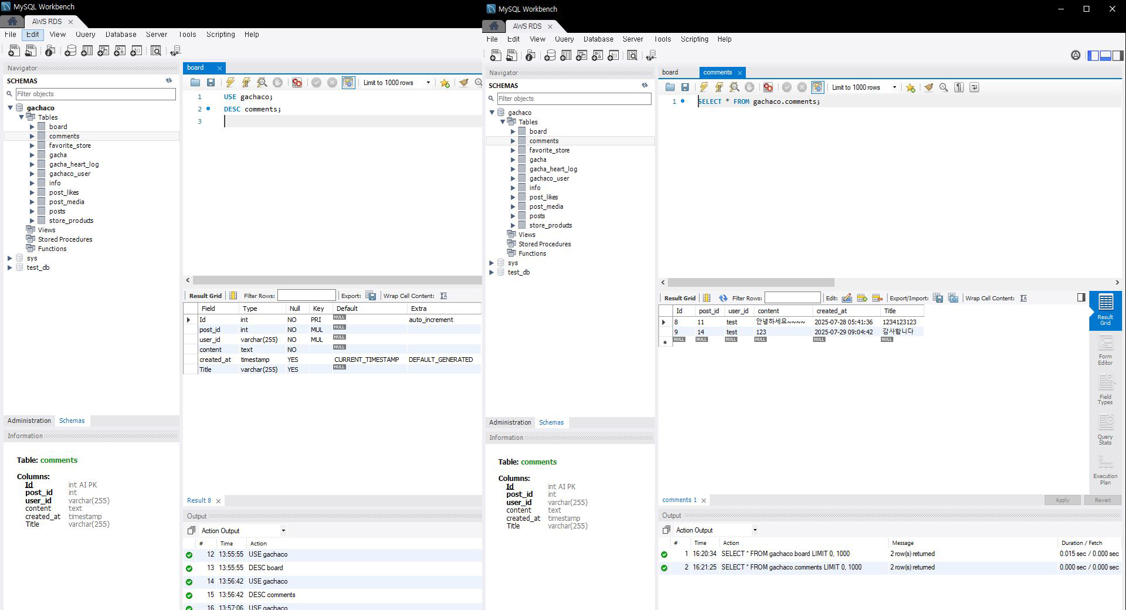Toggle invisible characters pilcrow icon in right window
1126x610 pixels.
pos(959,87)
